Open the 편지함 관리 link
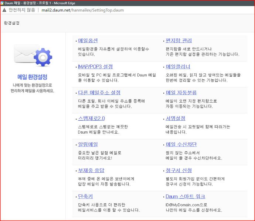This screenshot has width=255, height=221. click(178, 41)
